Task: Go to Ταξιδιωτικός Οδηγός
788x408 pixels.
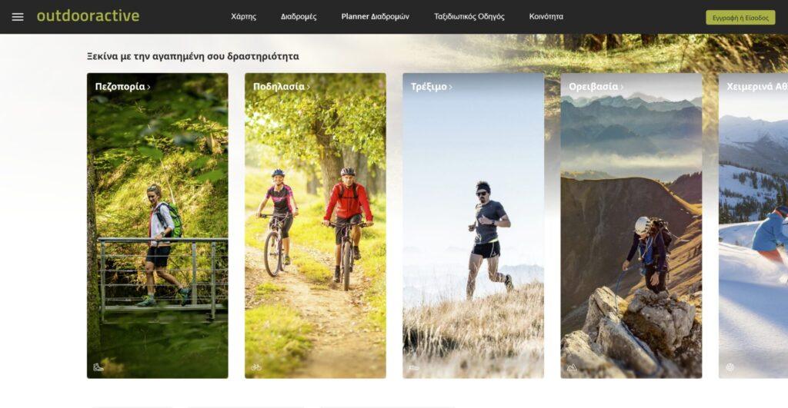Action: tap(469, 17)
